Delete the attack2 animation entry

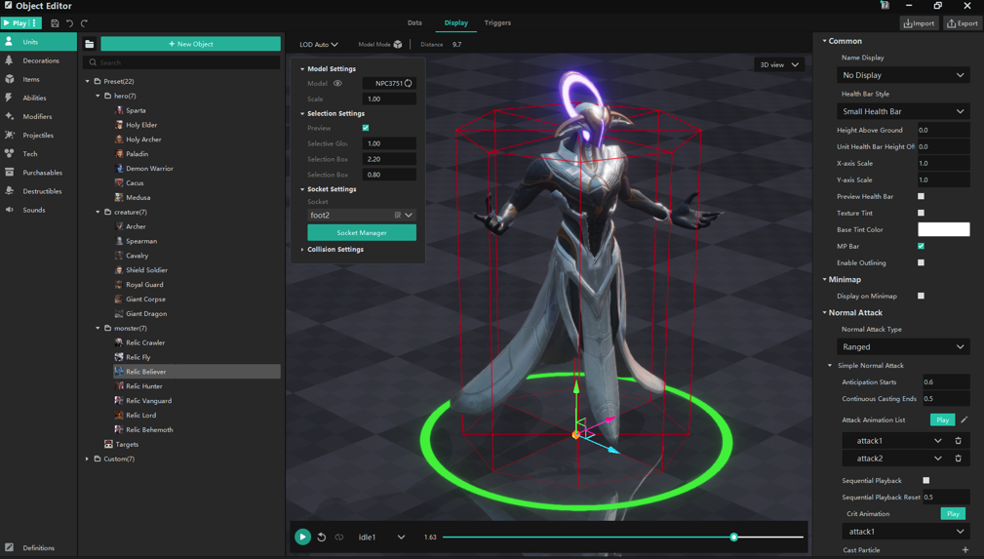(x=959, y=459)
